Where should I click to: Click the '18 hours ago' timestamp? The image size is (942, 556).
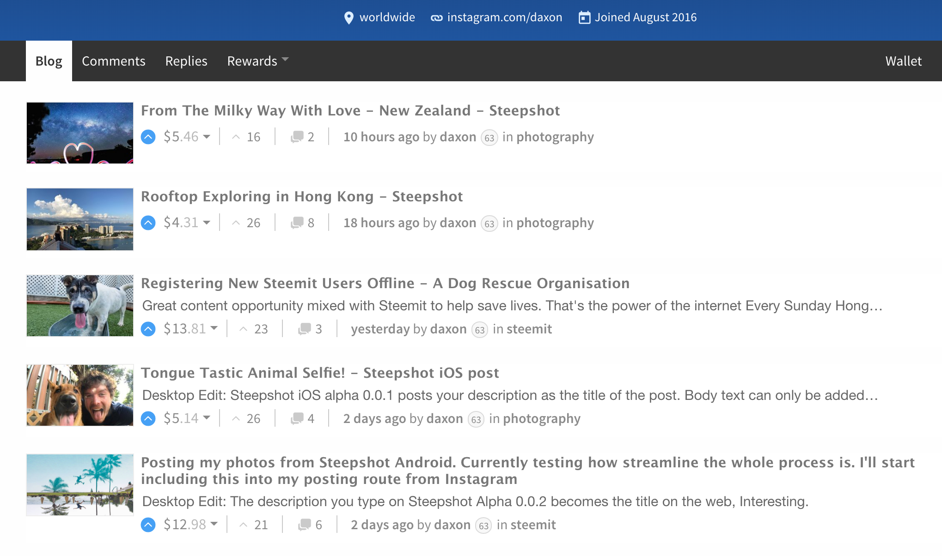[381, 223]
